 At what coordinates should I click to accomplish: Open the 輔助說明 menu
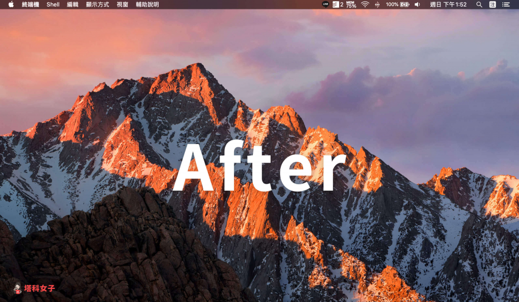(147, 4)
